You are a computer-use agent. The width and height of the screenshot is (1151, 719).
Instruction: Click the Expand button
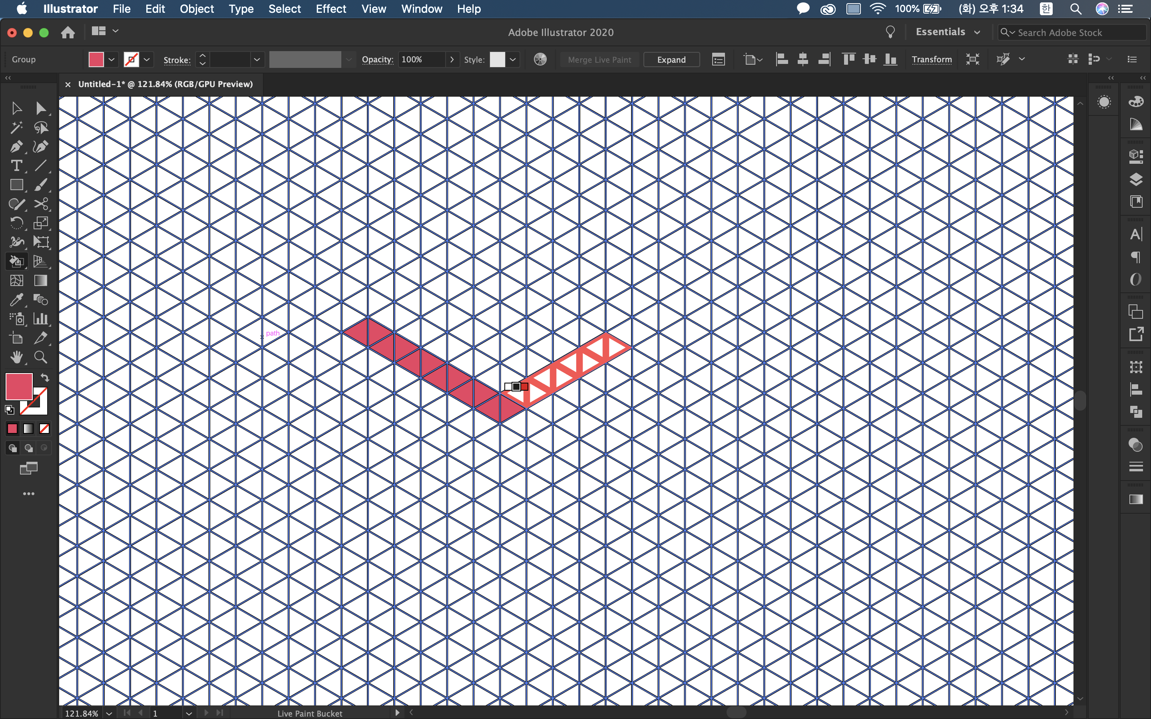(x=671, y=60)
